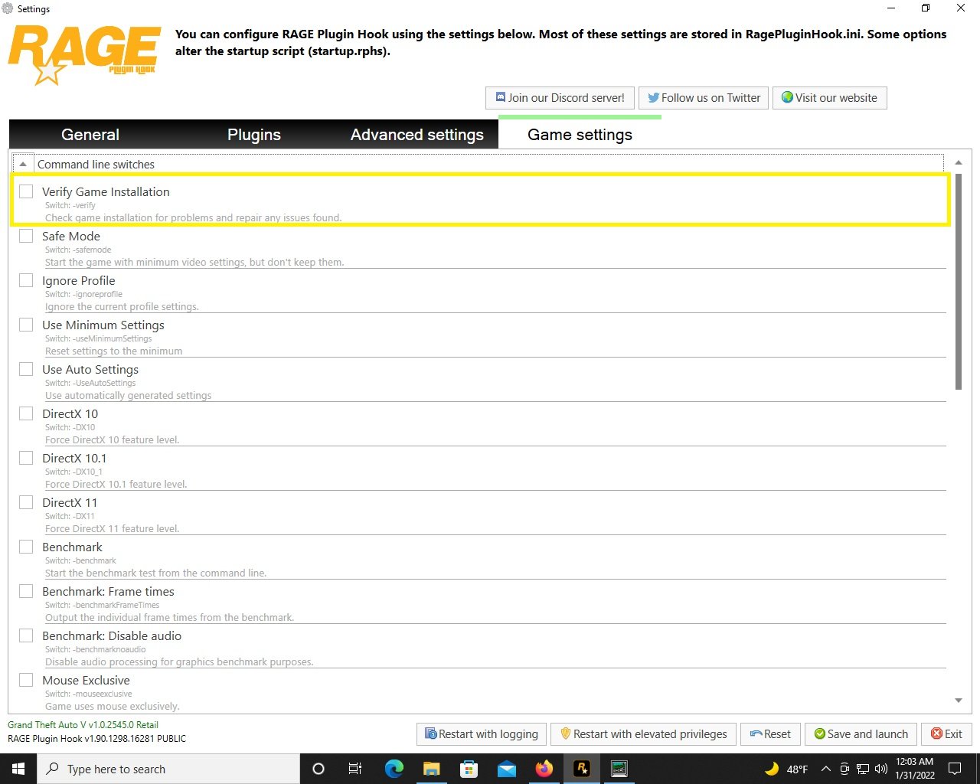Click Join our Discord server button
Image resolution: width=980 pixels, height=784 pixels.
coord(560,98)
